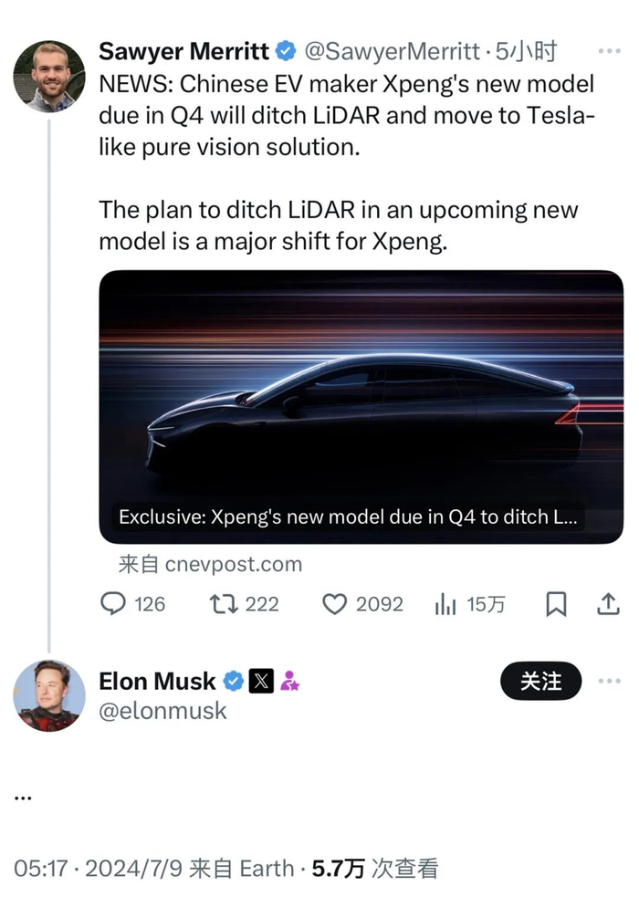The height and width of the screenshot is (897, 639).
Task: Click the Elon Musk display name
Action: click(157, 681)
